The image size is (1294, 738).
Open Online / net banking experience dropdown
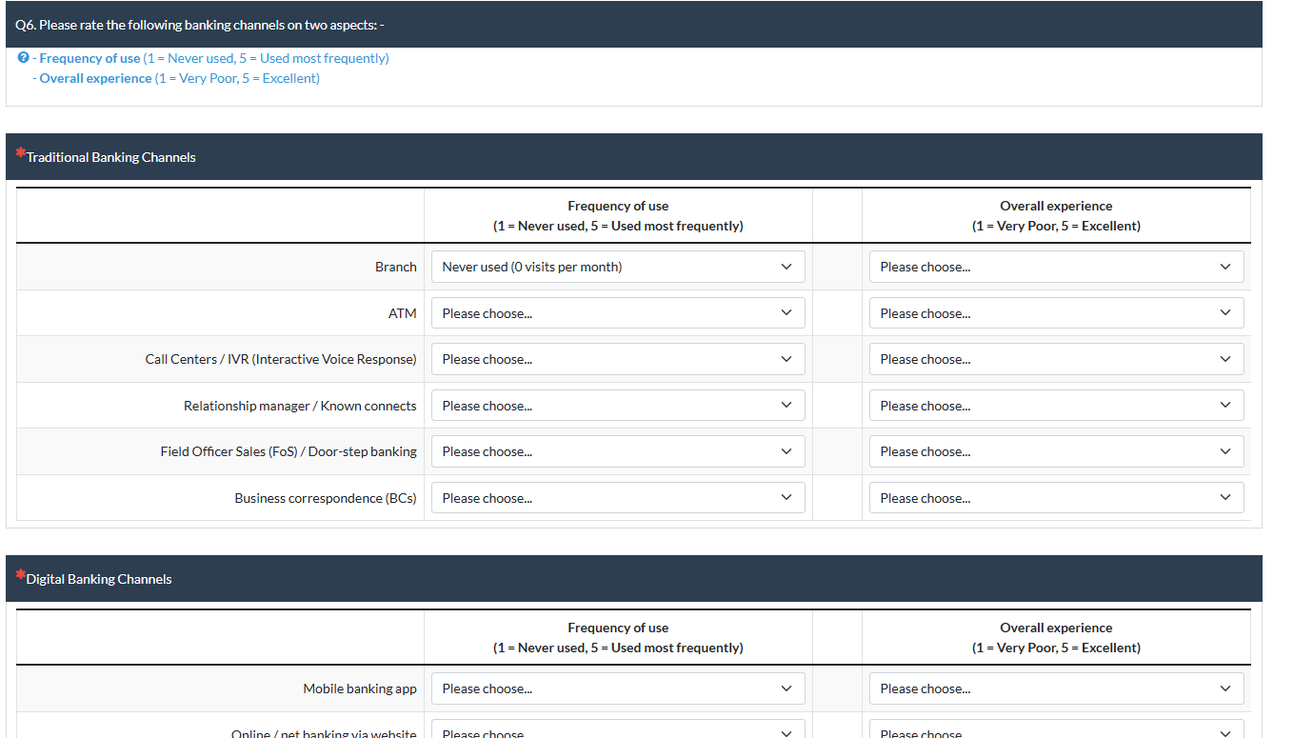click(x=1056, y=731)
